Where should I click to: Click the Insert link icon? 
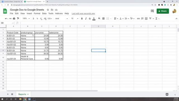pyautogui.click(x=138, y=19)
